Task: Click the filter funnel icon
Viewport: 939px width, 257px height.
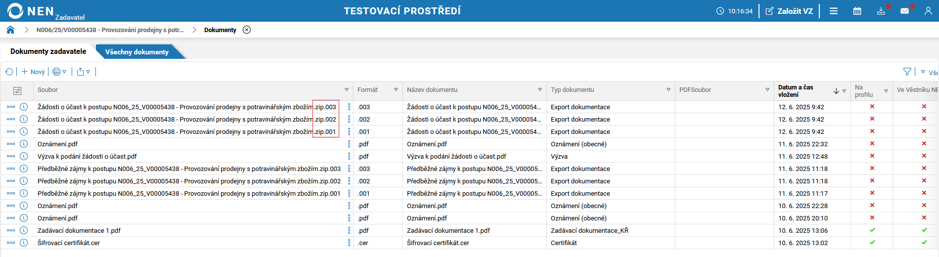Action: 907,72
